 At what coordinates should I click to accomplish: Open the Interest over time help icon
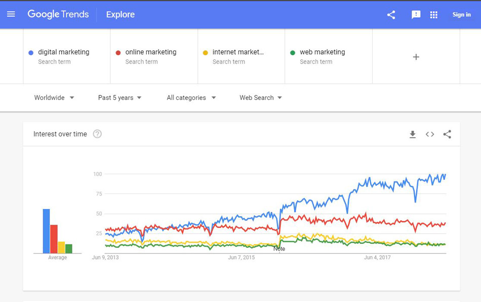[97, 134]
